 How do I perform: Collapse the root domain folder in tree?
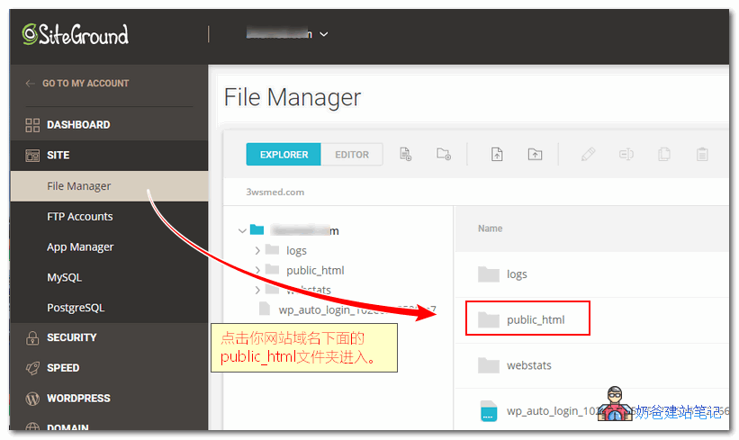242,230
